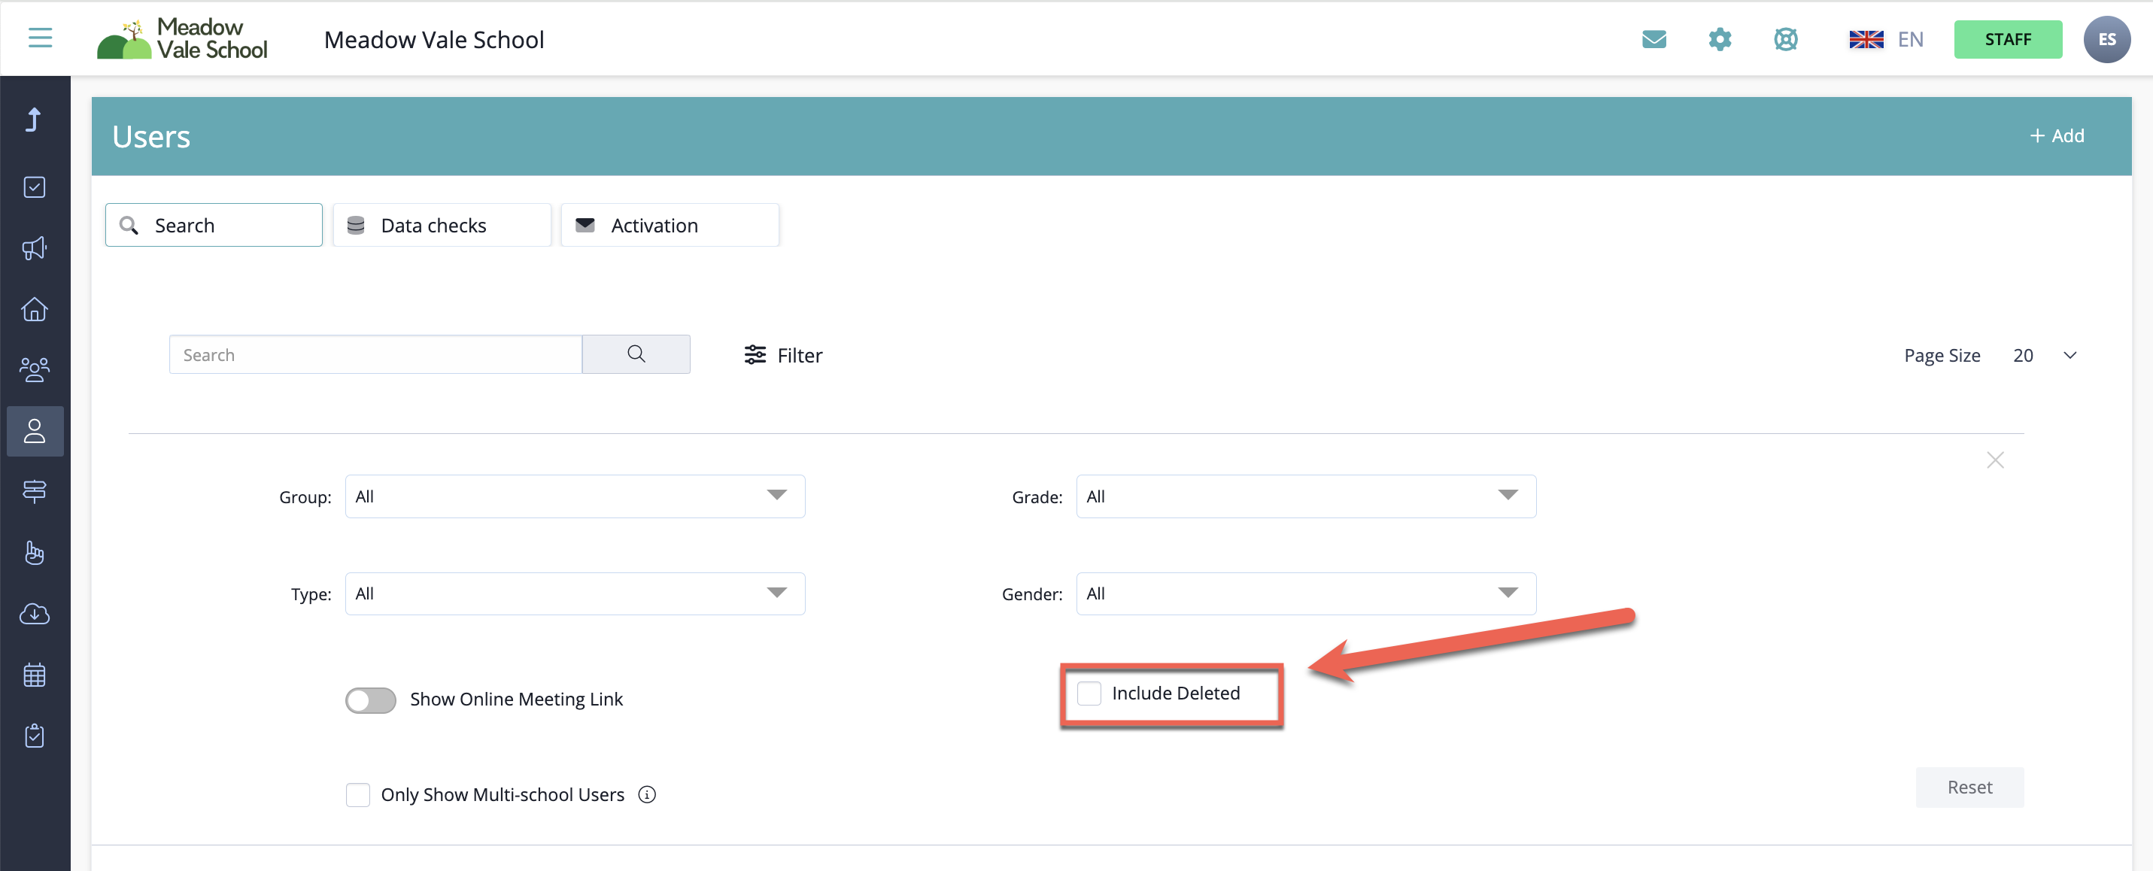Check the Include Deleted checkbox
This screenshot has width=2153, height=871.
(1089, 693)
